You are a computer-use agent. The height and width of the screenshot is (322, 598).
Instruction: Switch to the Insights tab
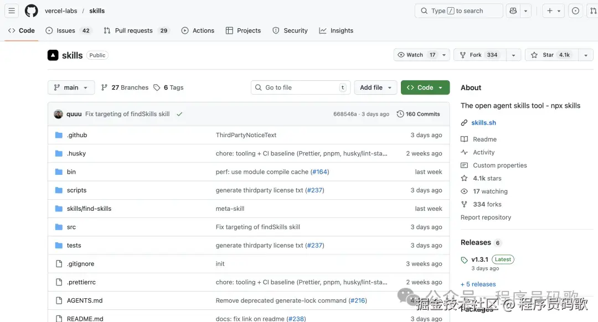(337, 30)
